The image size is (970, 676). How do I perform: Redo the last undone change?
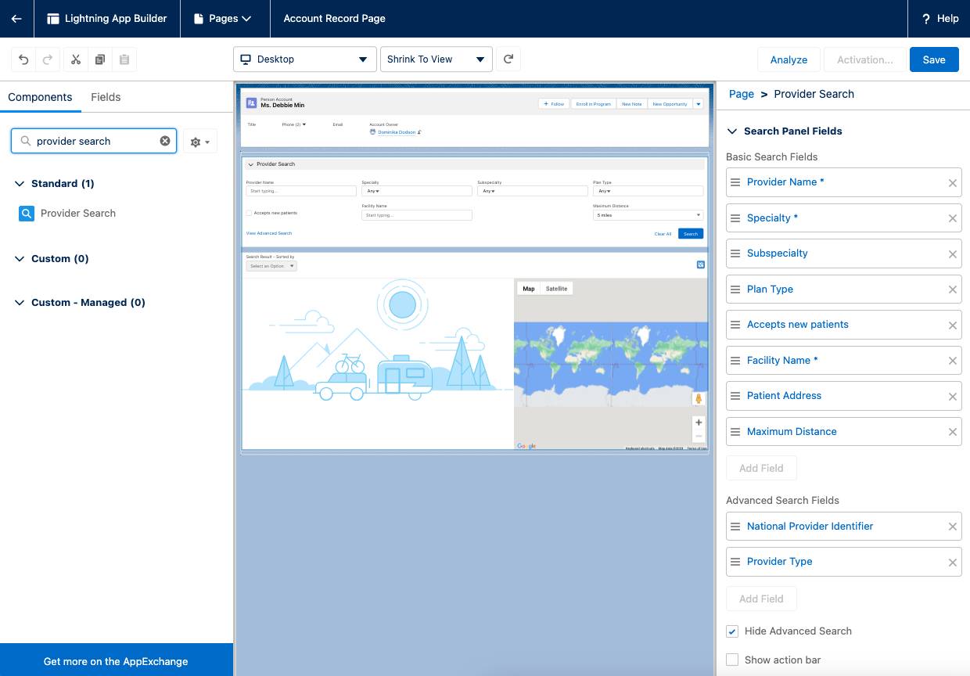tap(48, 59)
